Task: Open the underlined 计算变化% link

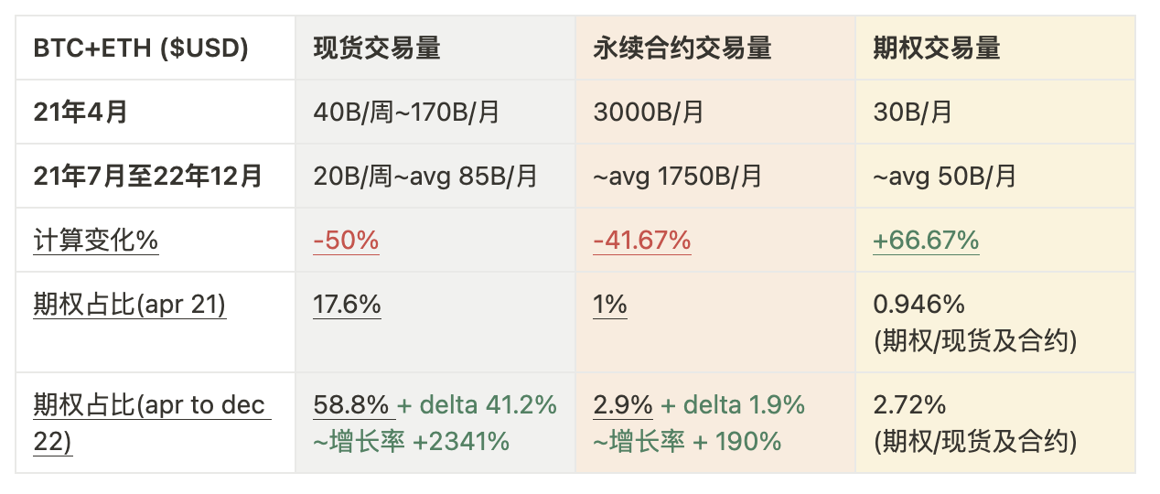Action: pos(96,241)
